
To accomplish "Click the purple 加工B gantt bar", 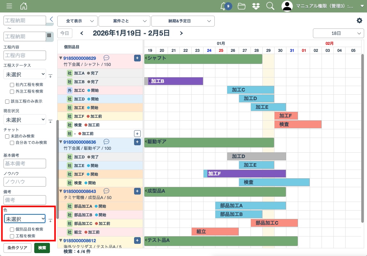I will [x=176, y=81].
